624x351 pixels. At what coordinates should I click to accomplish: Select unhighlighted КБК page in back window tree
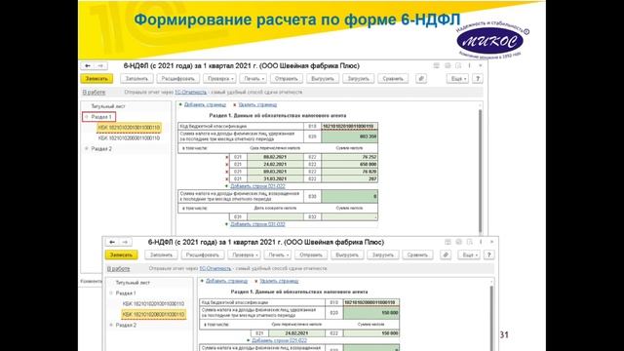pos(129,138)
